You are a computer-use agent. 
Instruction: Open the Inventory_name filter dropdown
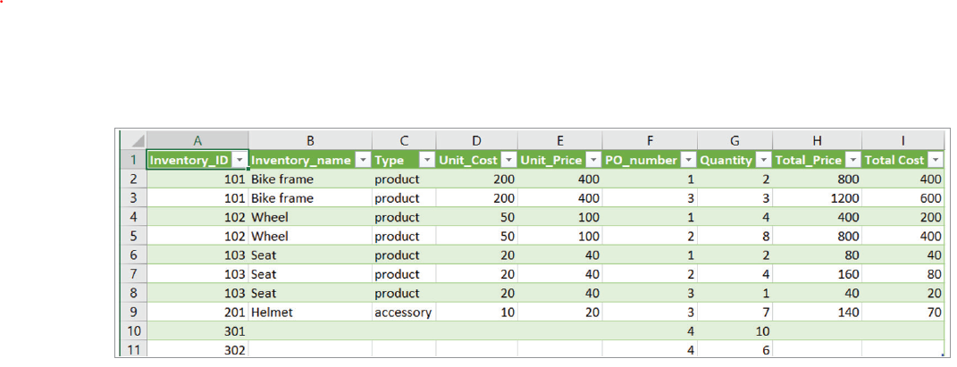tap(362, 160)
